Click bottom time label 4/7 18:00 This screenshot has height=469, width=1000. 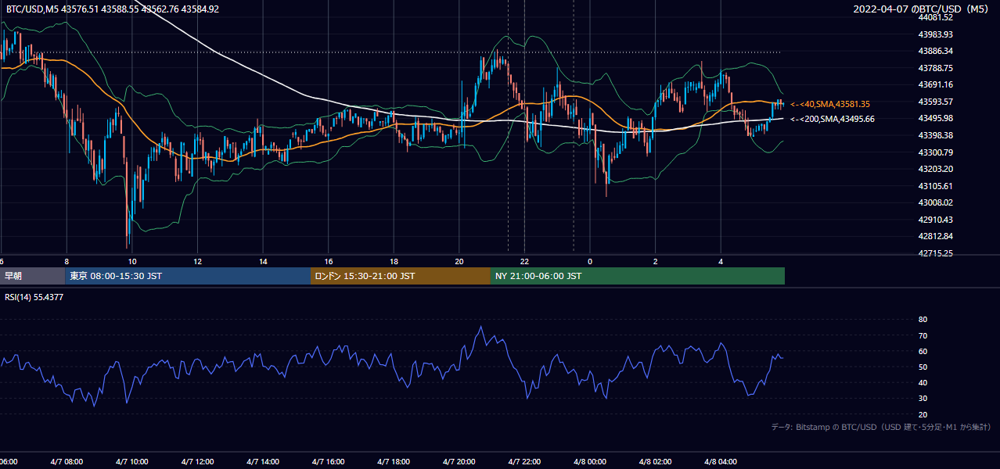394,462
